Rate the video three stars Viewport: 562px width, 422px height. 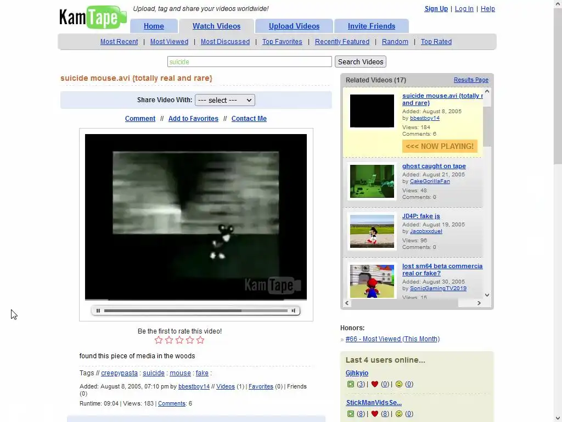coord(179,340)
